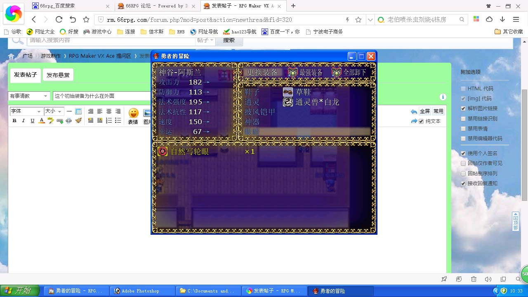Screen dimensions: 528x297
Task: Click the 常用 editor mode button
Action: pyautogui.click(x=438, y=111)
